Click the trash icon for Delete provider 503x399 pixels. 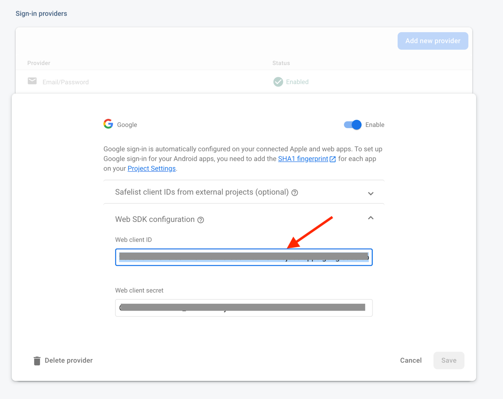pyautogui.click(x=37, y=361)
